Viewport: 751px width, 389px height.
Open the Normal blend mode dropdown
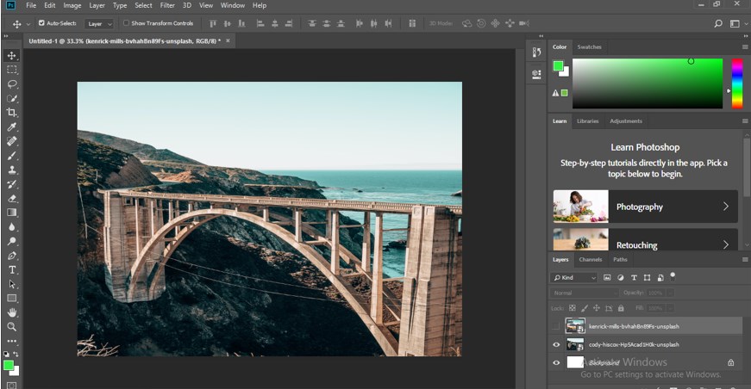point(585,293)
